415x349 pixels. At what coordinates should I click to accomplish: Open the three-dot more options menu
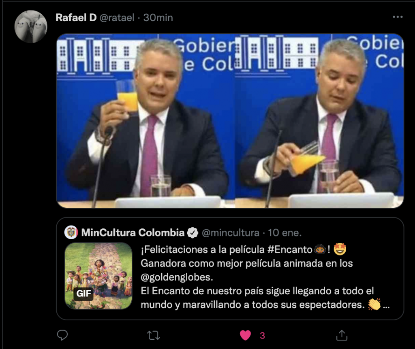[398, 17]
